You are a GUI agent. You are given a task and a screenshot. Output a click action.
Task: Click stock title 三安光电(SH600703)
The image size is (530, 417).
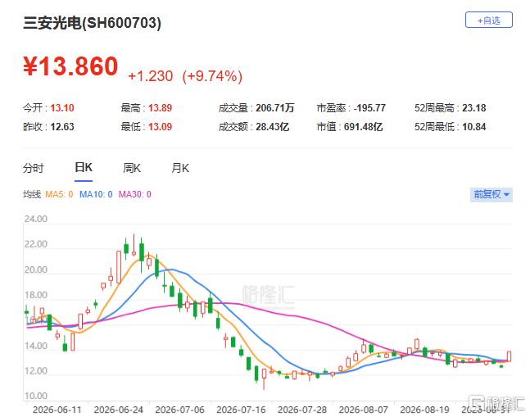coord(92,23)
